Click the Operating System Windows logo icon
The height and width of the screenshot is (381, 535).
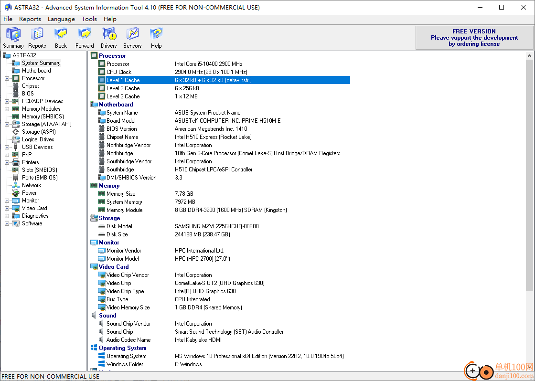[x=94, y=348]
